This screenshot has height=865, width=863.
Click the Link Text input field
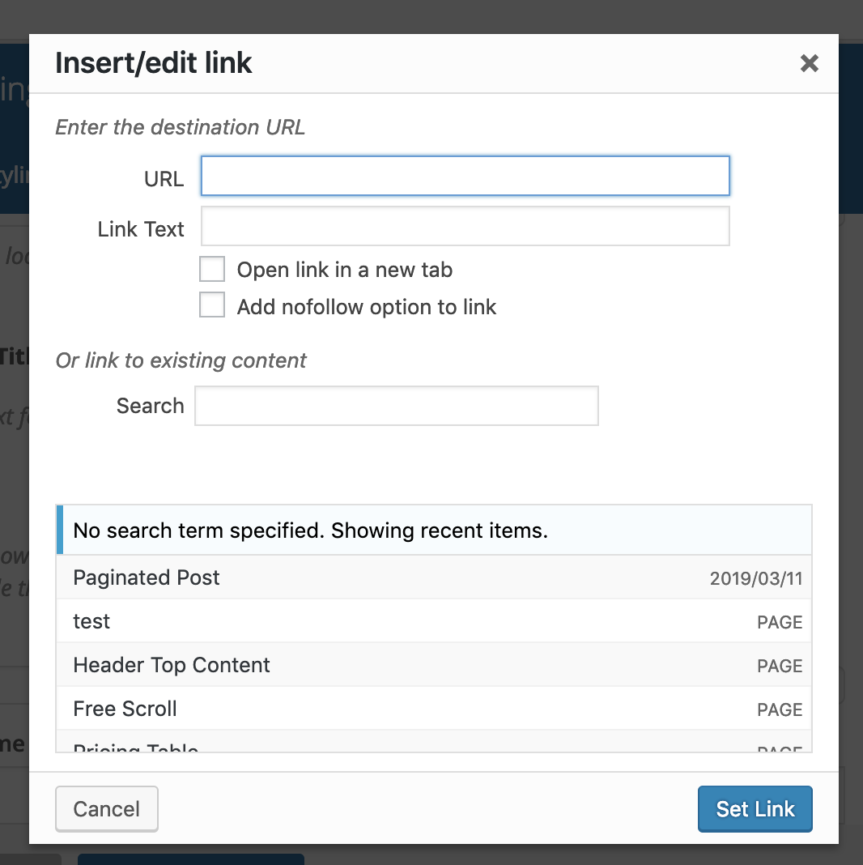click(x=465, y=227)
